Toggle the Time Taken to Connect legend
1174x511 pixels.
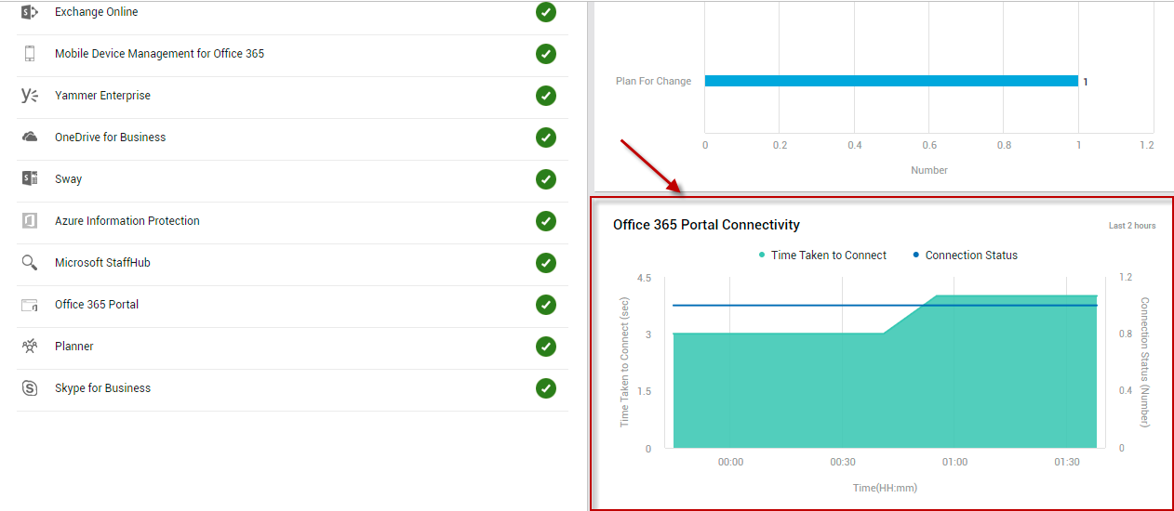[822, 255]
